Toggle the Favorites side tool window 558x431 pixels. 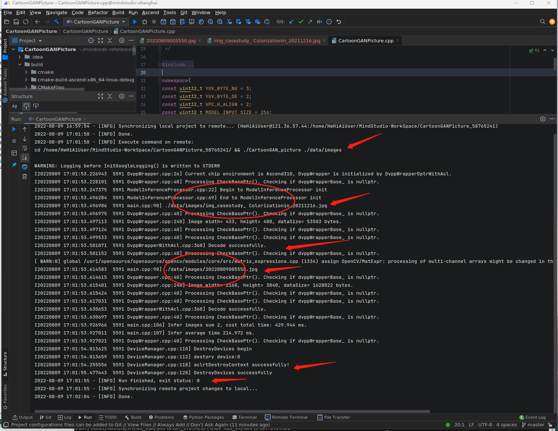pyautogui.click(x=5, y=397)
